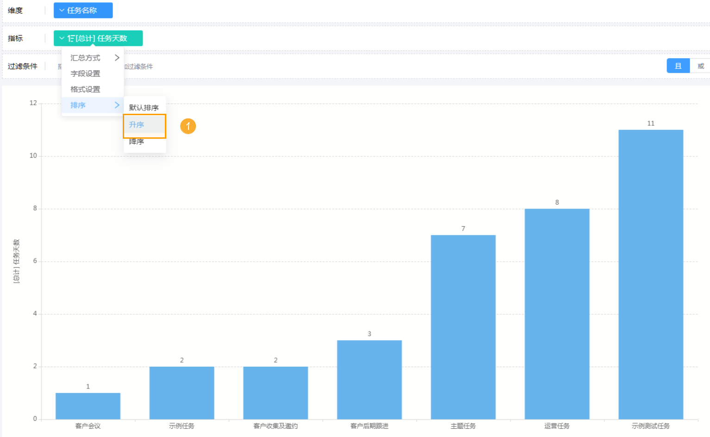Click the orange step marker numbered 1
This screenshot has width=710, height=437.
[x=188, y=126]
